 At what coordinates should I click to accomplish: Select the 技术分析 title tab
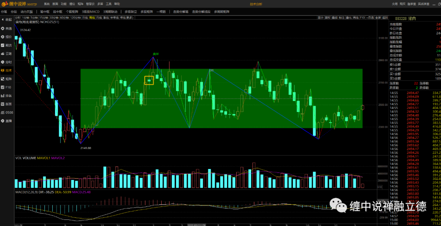click(256, 4)
